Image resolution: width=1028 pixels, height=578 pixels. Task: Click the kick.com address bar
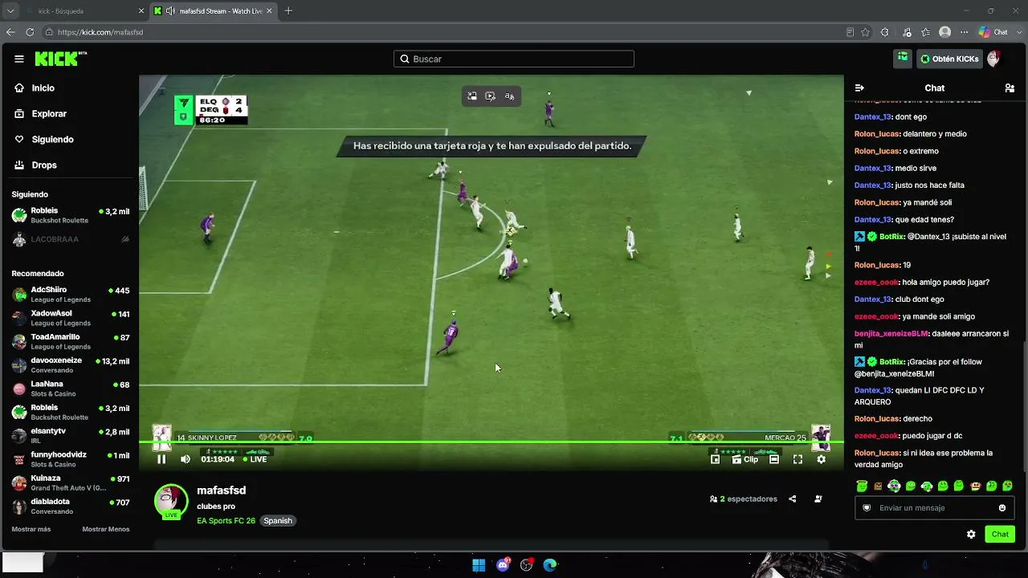[442, 32]
